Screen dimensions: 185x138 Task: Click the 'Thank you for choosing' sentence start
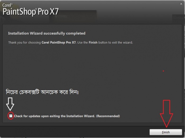24,42
